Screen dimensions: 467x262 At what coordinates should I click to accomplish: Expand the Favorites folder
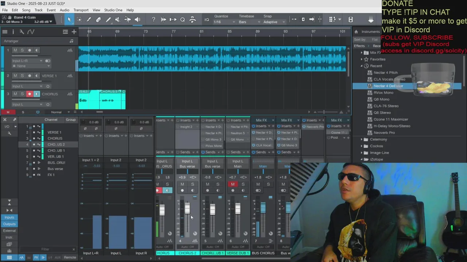tap(362, 59)
